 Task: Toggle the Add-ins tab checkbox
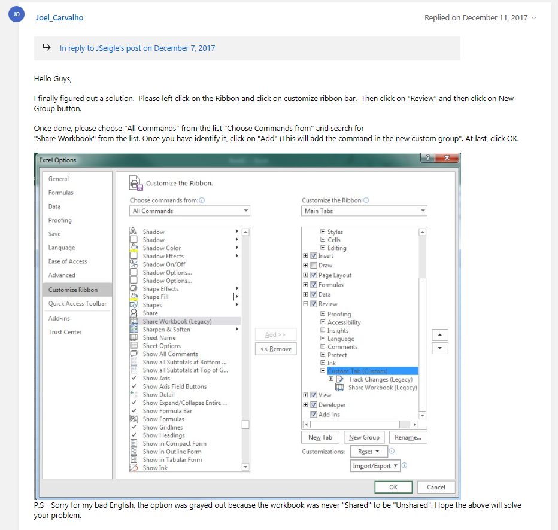tap(314, 414)
